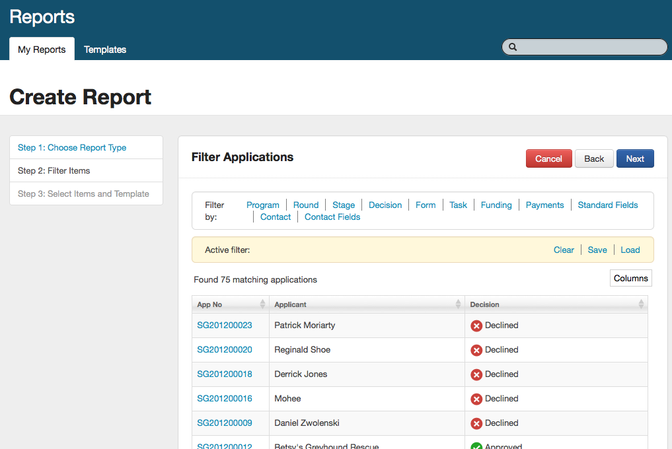Expand the Stage filter option

tap(344, 205)
